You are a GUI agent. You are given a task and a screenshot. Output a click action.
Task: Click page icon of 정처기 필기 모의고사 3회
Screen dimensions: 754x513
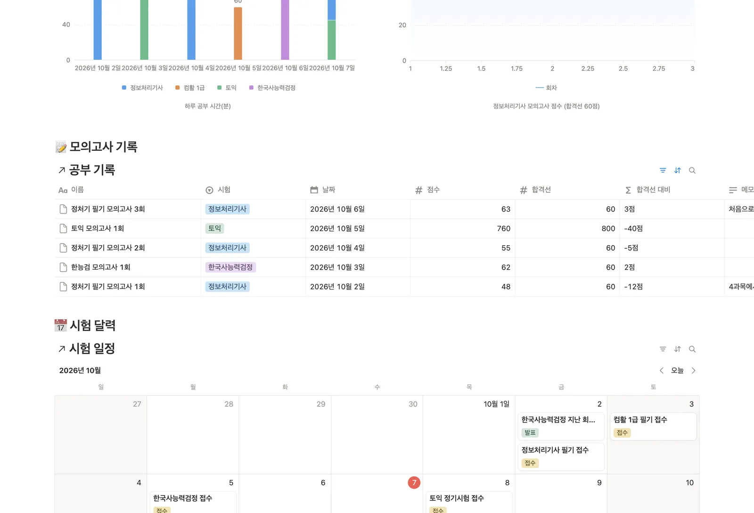63,209
